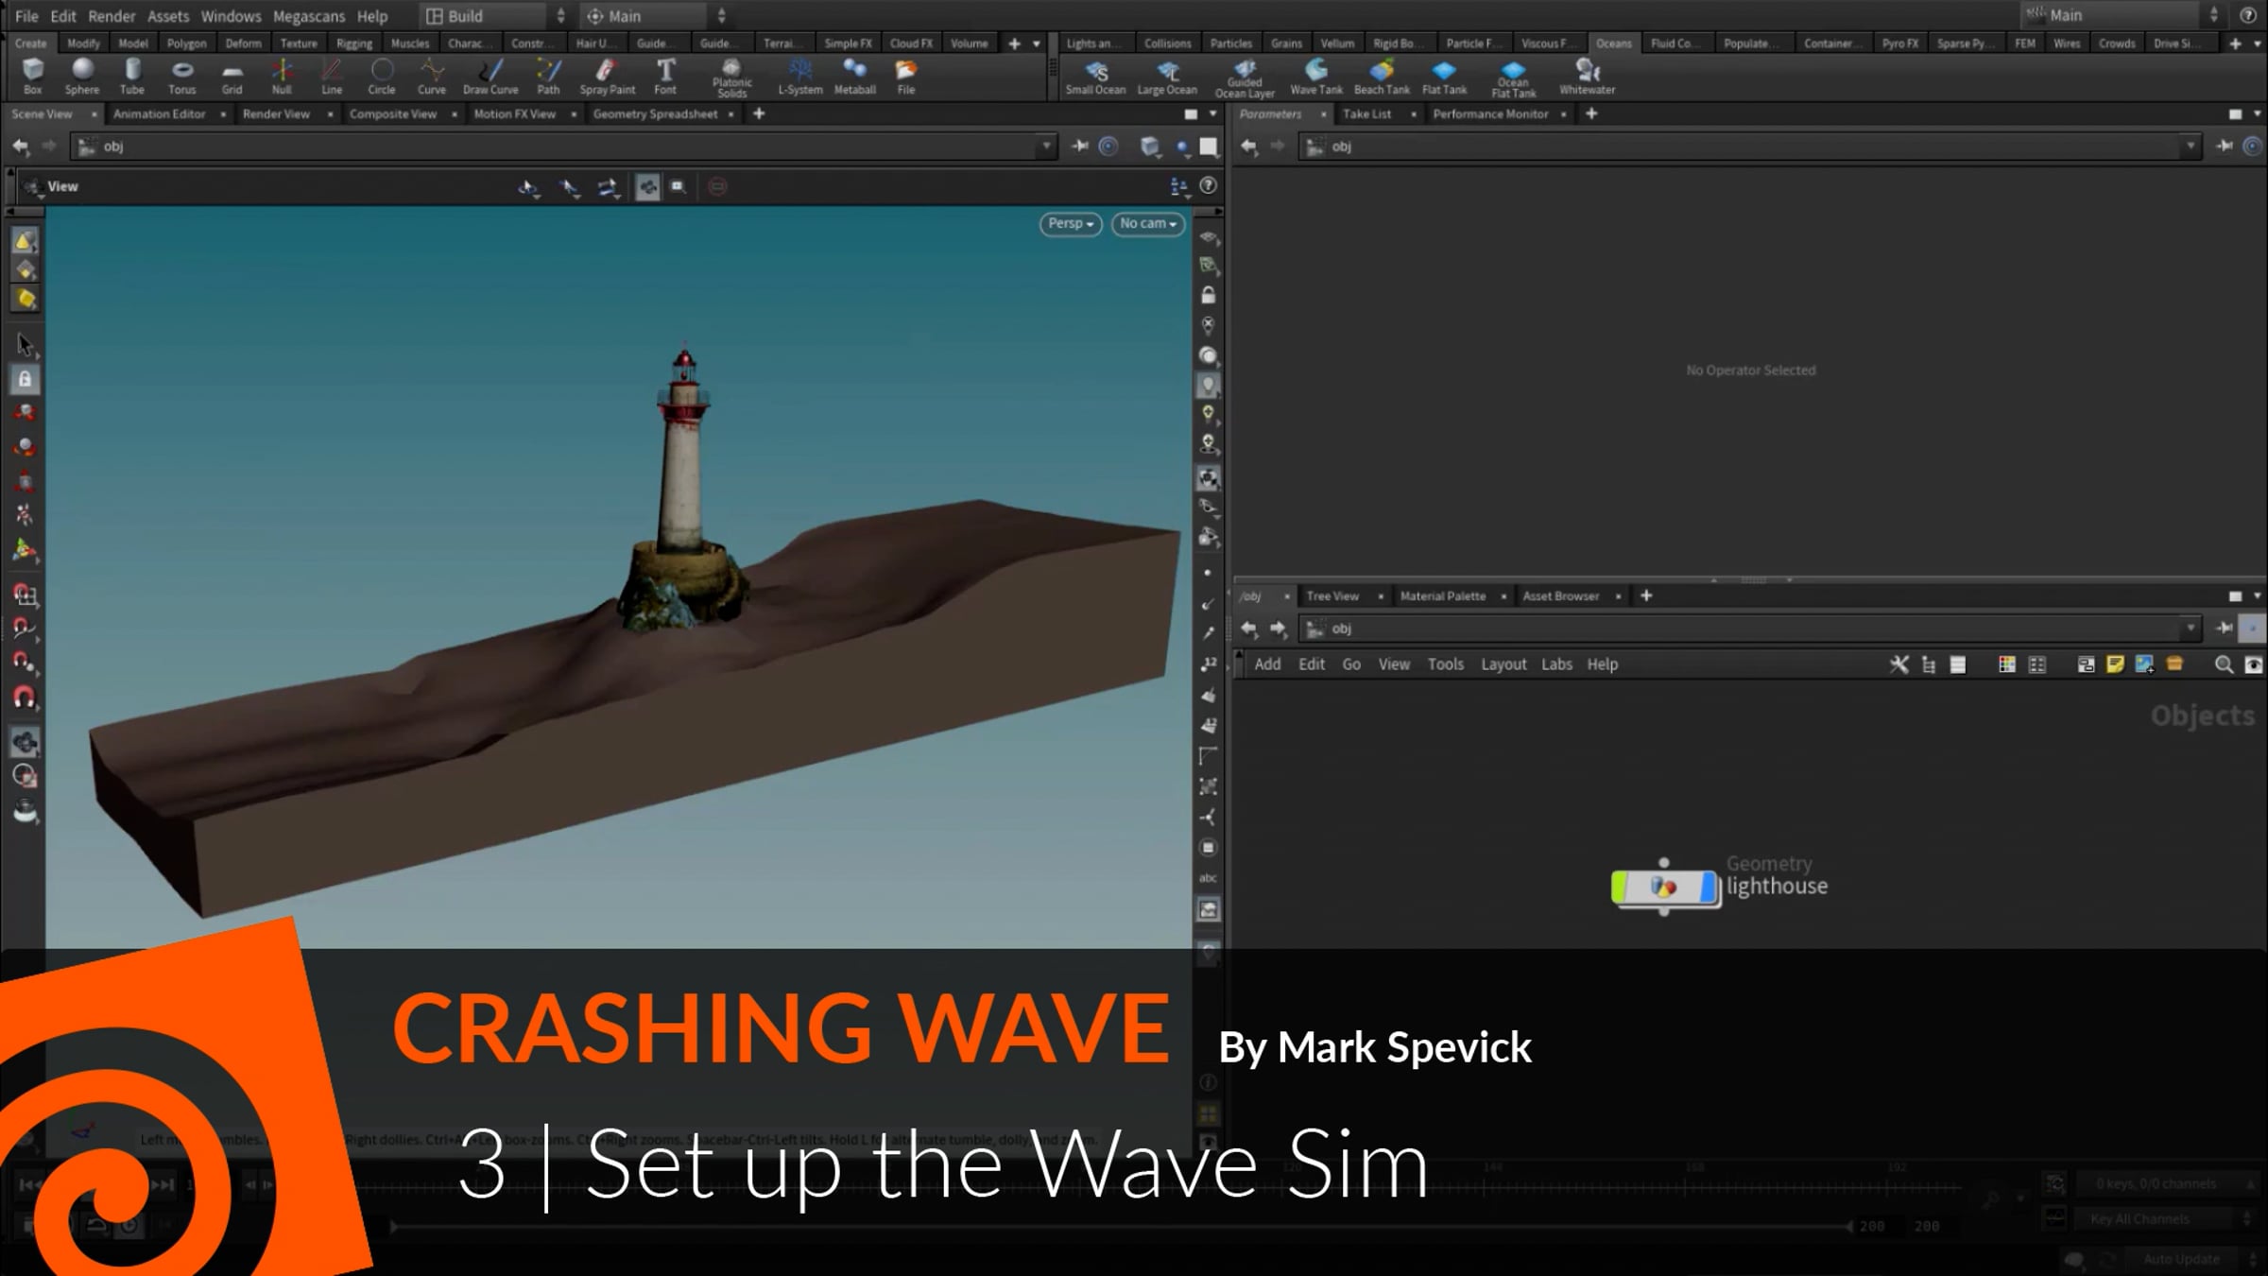Switch to the Geometry Spreadsheet tab
Screen dimensions: 2268x1276
click(x=655, y=113)
